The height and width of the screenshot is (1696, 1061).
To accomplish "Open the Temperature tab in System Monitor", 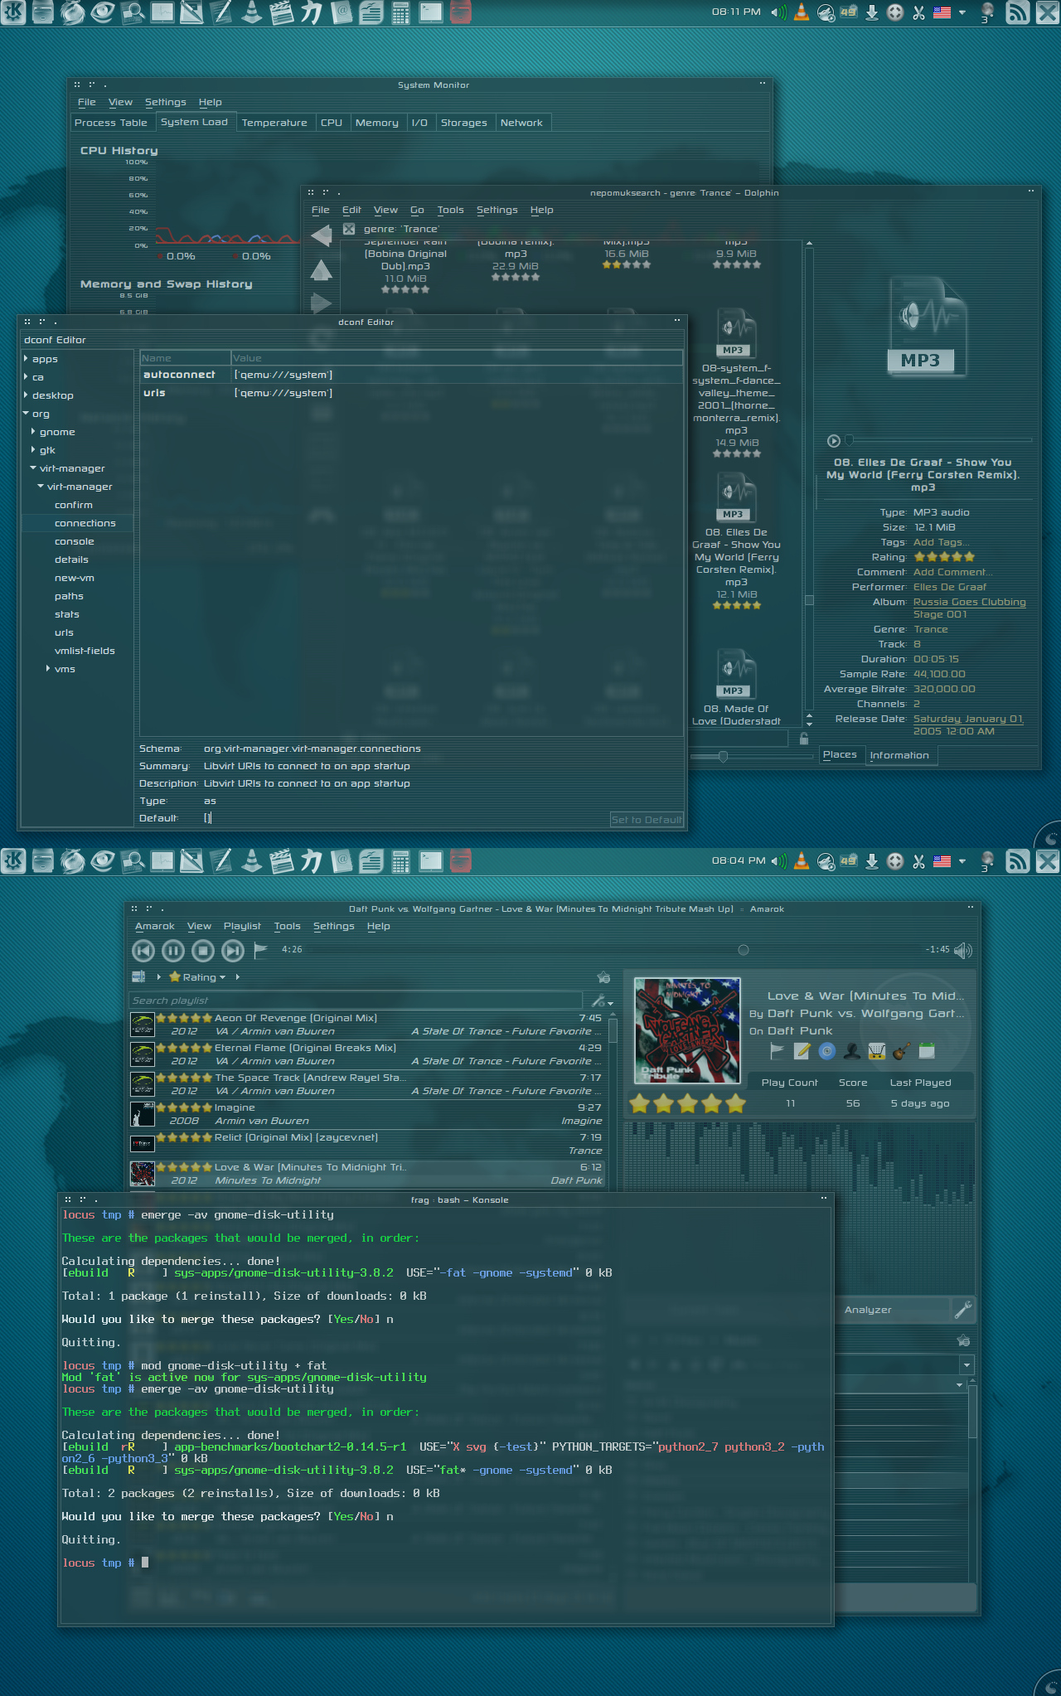I will point(274,123).
